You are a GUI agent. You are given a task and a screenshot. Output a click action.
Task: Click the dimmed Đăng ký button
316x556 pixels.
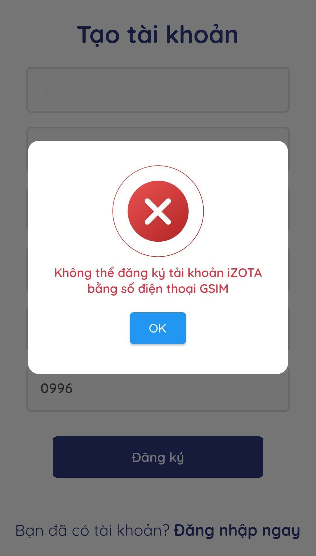(x=158, y=457)
